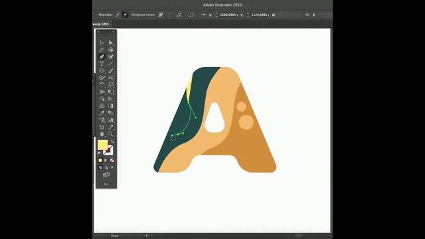Select the Width/Warp tool

[102, 92]
